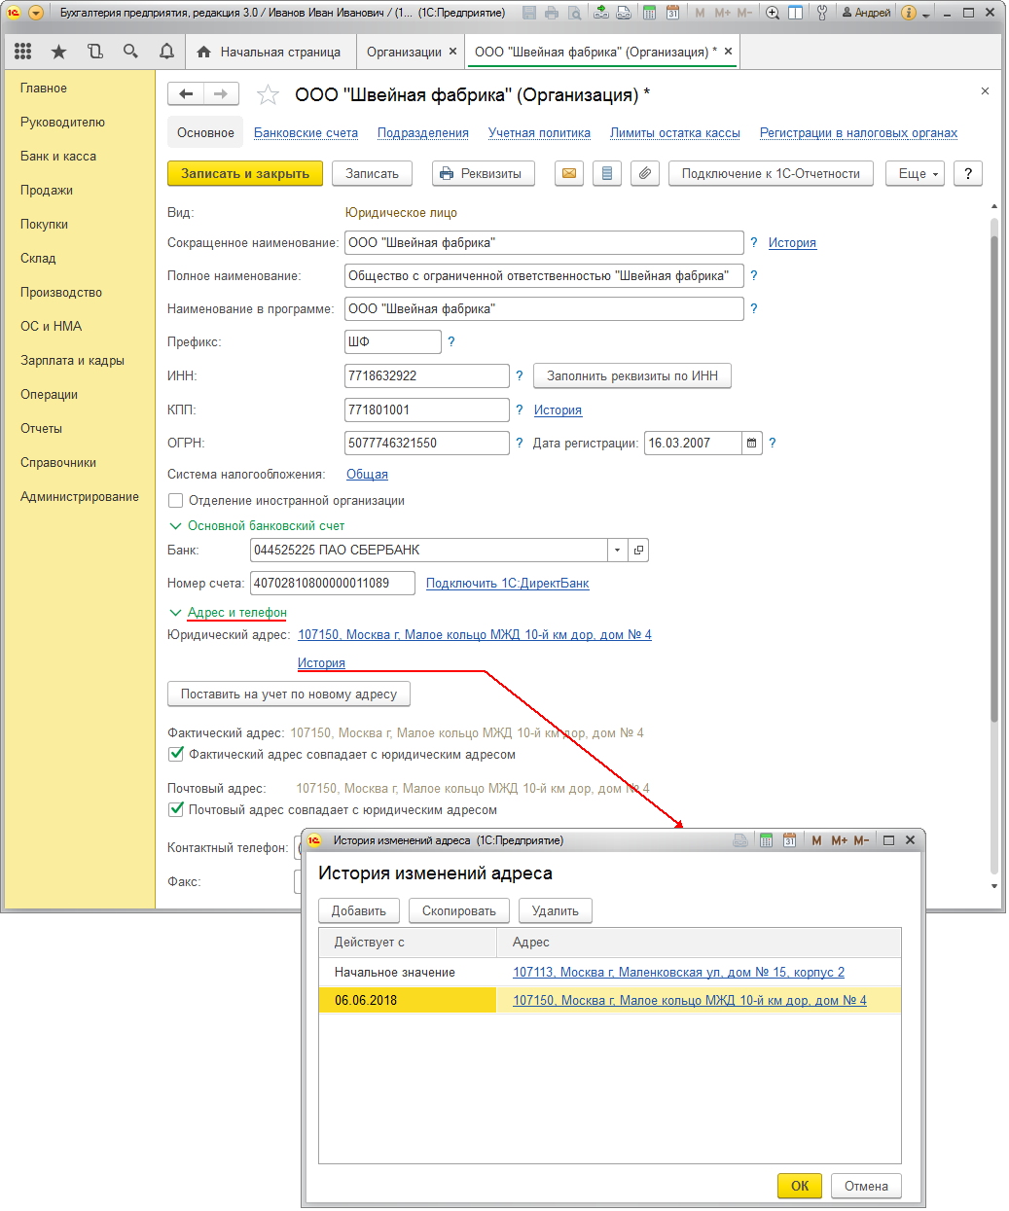
Task: Click the Записать button
Action: (372, 173)
